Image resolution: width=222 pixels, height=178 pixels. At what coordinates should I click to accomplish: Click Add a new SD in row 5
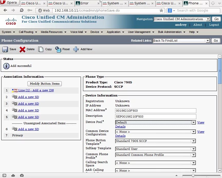(x=29, y=117)
